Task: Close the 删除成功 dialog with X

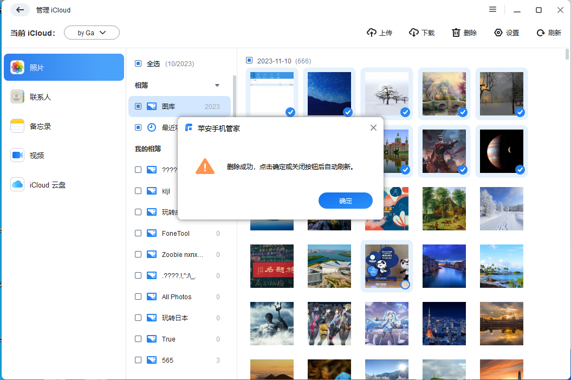Action: [373, 127]
